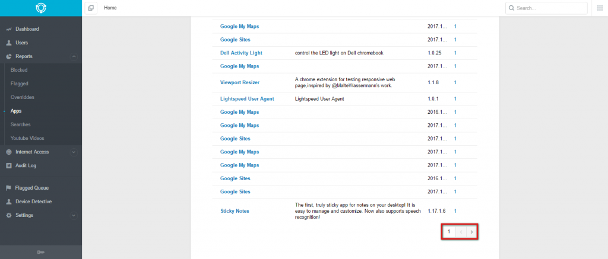
Task: Open the Sticky Notes app link
Action: (235, 211)
